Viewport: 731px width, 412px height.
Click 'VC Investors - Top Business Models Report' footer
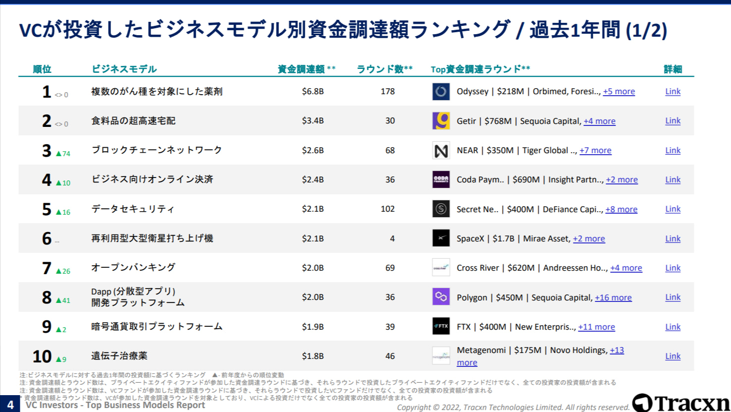tap(115, 406)
